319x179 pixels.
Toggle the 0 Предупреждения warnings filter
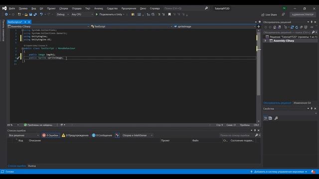tap(75, 135)
